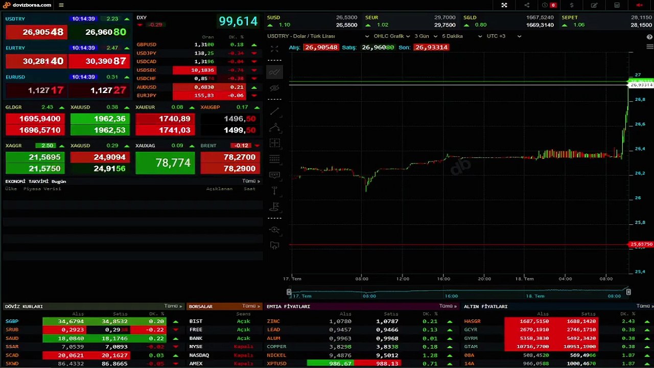Click the save-to-folder icon at the chart toolbar bottom
The width and height of the screenshot is (654, 368).
274,246
